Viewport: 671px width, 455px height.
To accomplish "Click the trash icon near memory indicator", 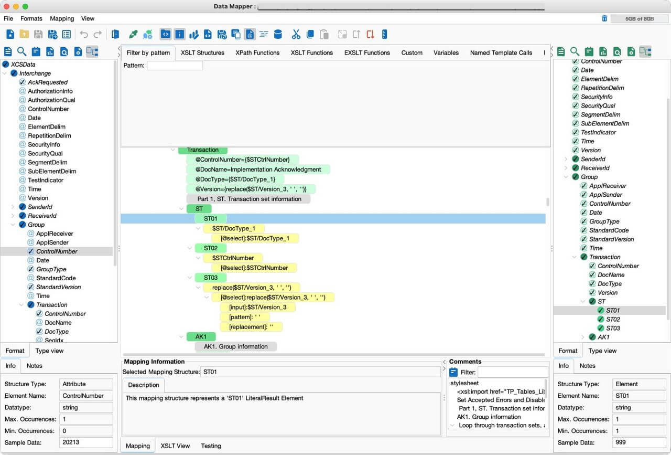I will coord(604,18).
